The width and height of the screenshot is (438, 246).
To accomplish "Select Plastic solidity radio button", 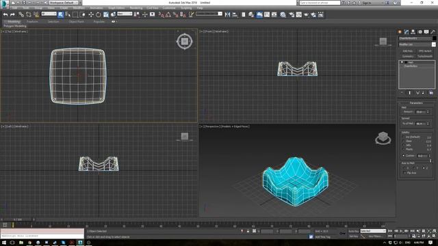I will click(403, 149).
